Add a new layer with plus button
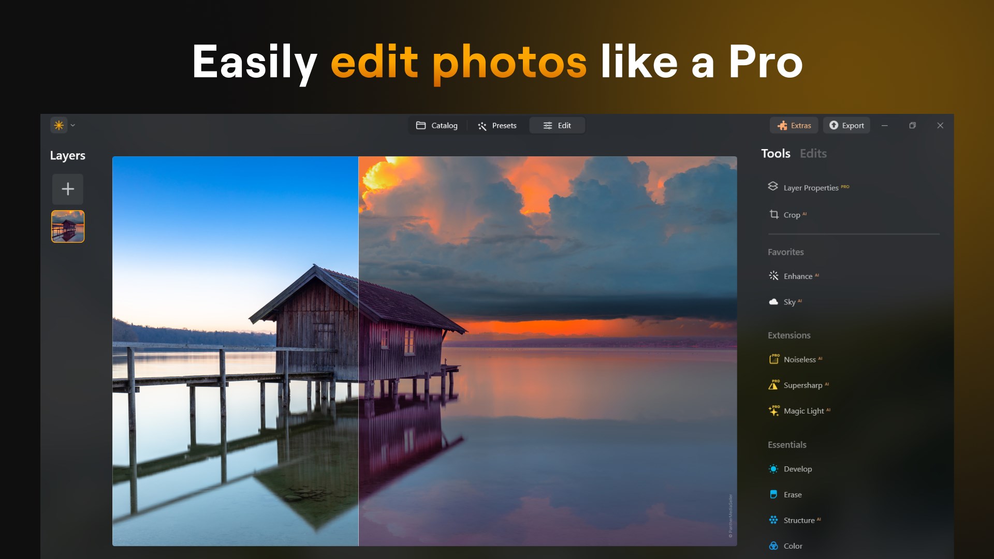The height and width of the screenshot is (559, 994). coord(68,189)
